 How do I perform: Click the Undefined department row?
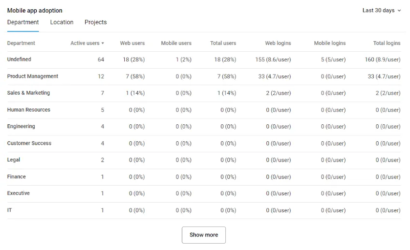19,59
